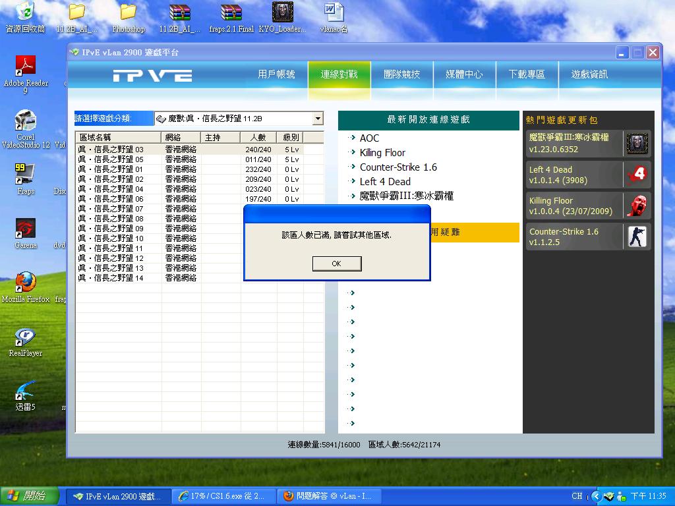Click the Warcraft III update package icon
The image size is (675, 506).
coord(637,144)
